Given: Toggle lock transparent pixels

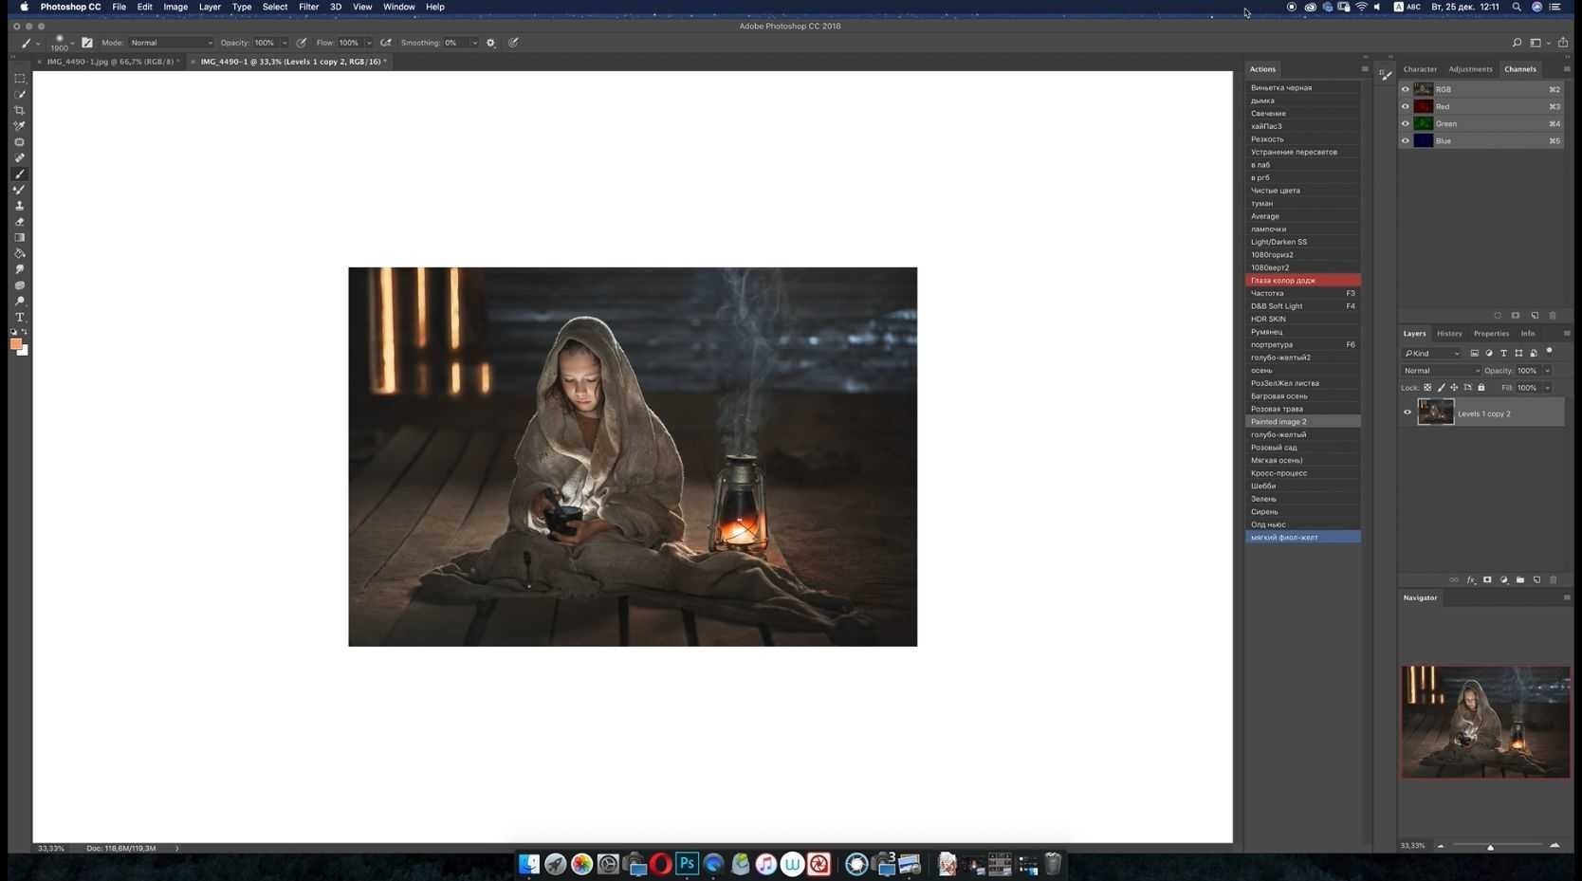Looking at the screenshot, I should [x=1427, y=388].
